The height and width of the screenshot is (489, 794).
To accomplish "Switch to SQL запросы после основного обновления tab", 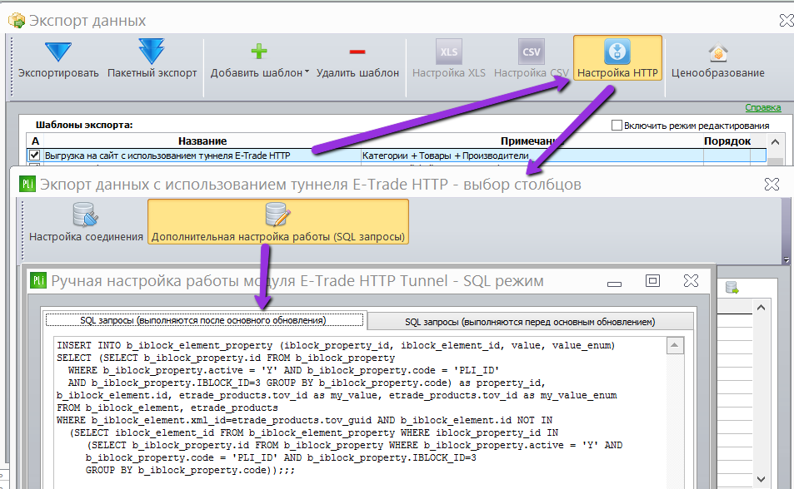I will pos(204,320).
